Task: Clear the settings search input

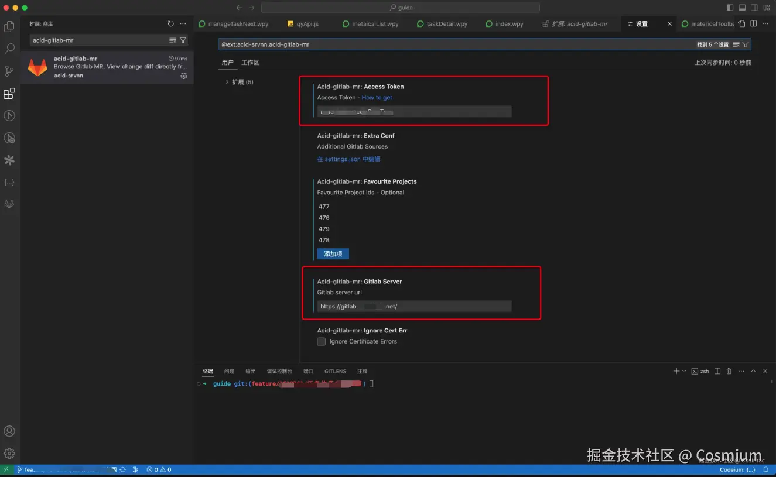Action: tap(736, 44)
